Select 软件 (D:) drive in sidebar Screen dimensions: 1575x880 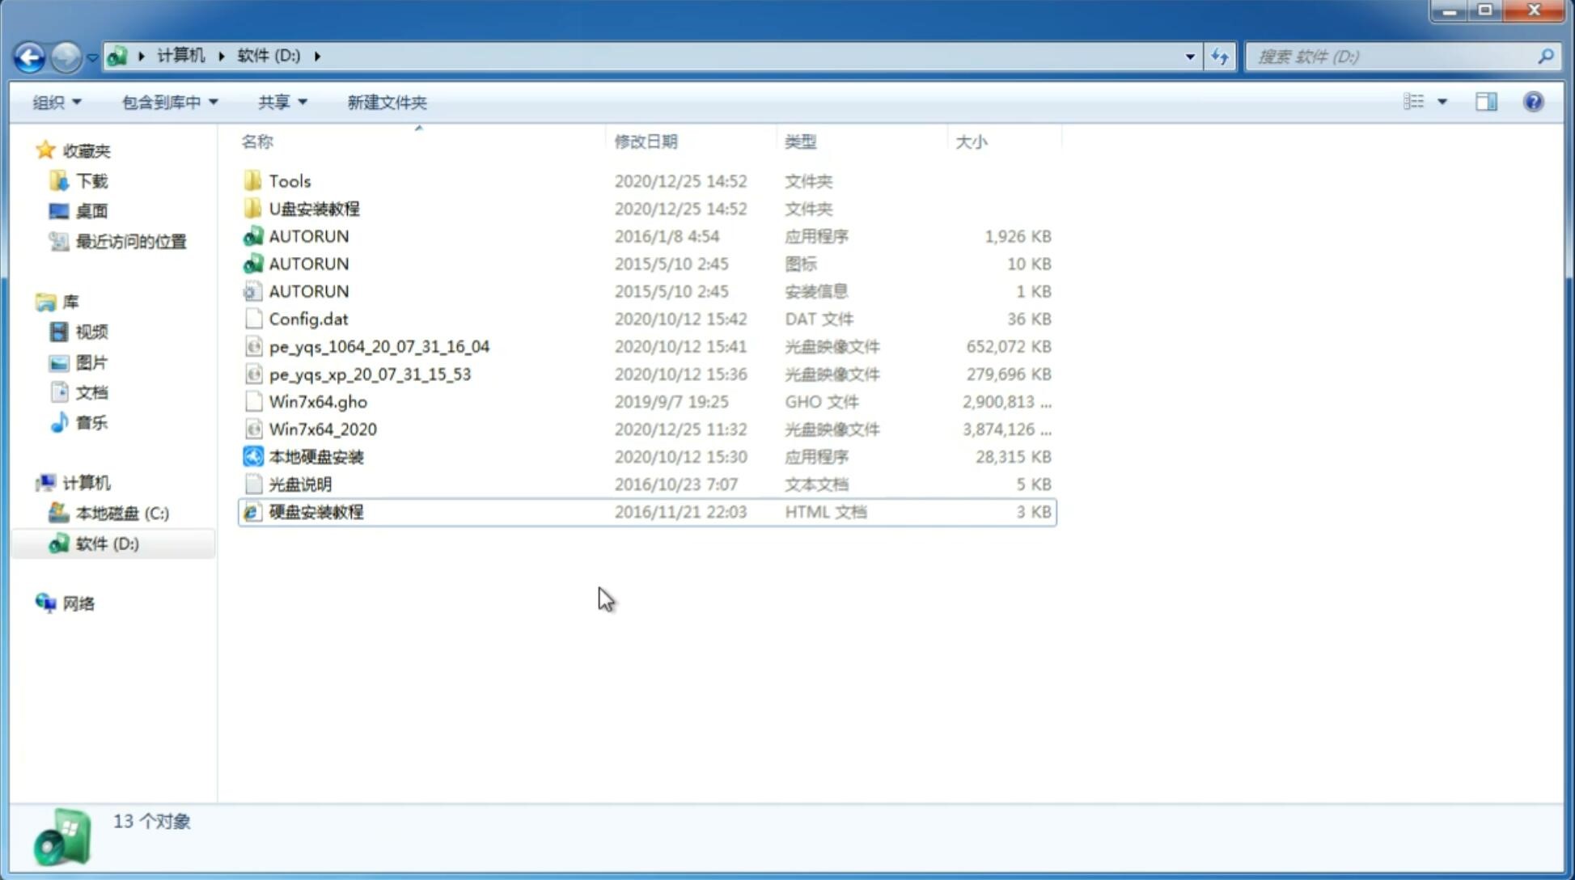106,543
